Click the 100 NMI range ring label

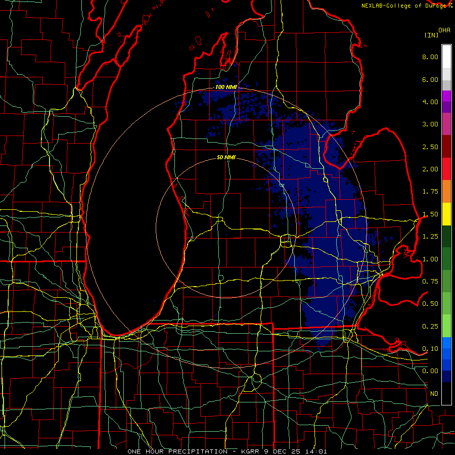click(x=226, y=87)
